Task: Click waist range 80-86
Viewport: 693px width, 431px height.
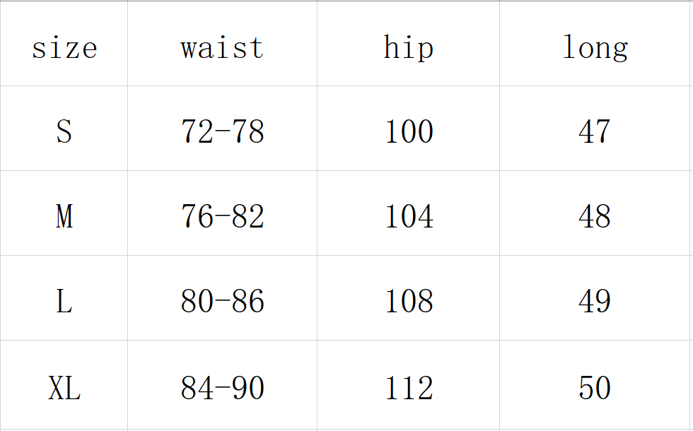Action: pyautogui.click(x=222, y=302)
